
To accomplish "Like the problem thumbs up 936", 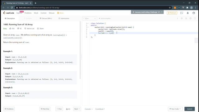I will pos(12,29).
